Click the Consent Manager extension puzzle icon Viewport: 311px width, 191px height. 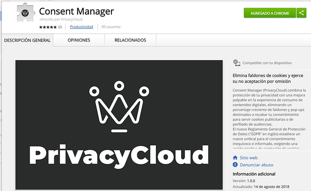pyautogui.click(x=25, y=12)
